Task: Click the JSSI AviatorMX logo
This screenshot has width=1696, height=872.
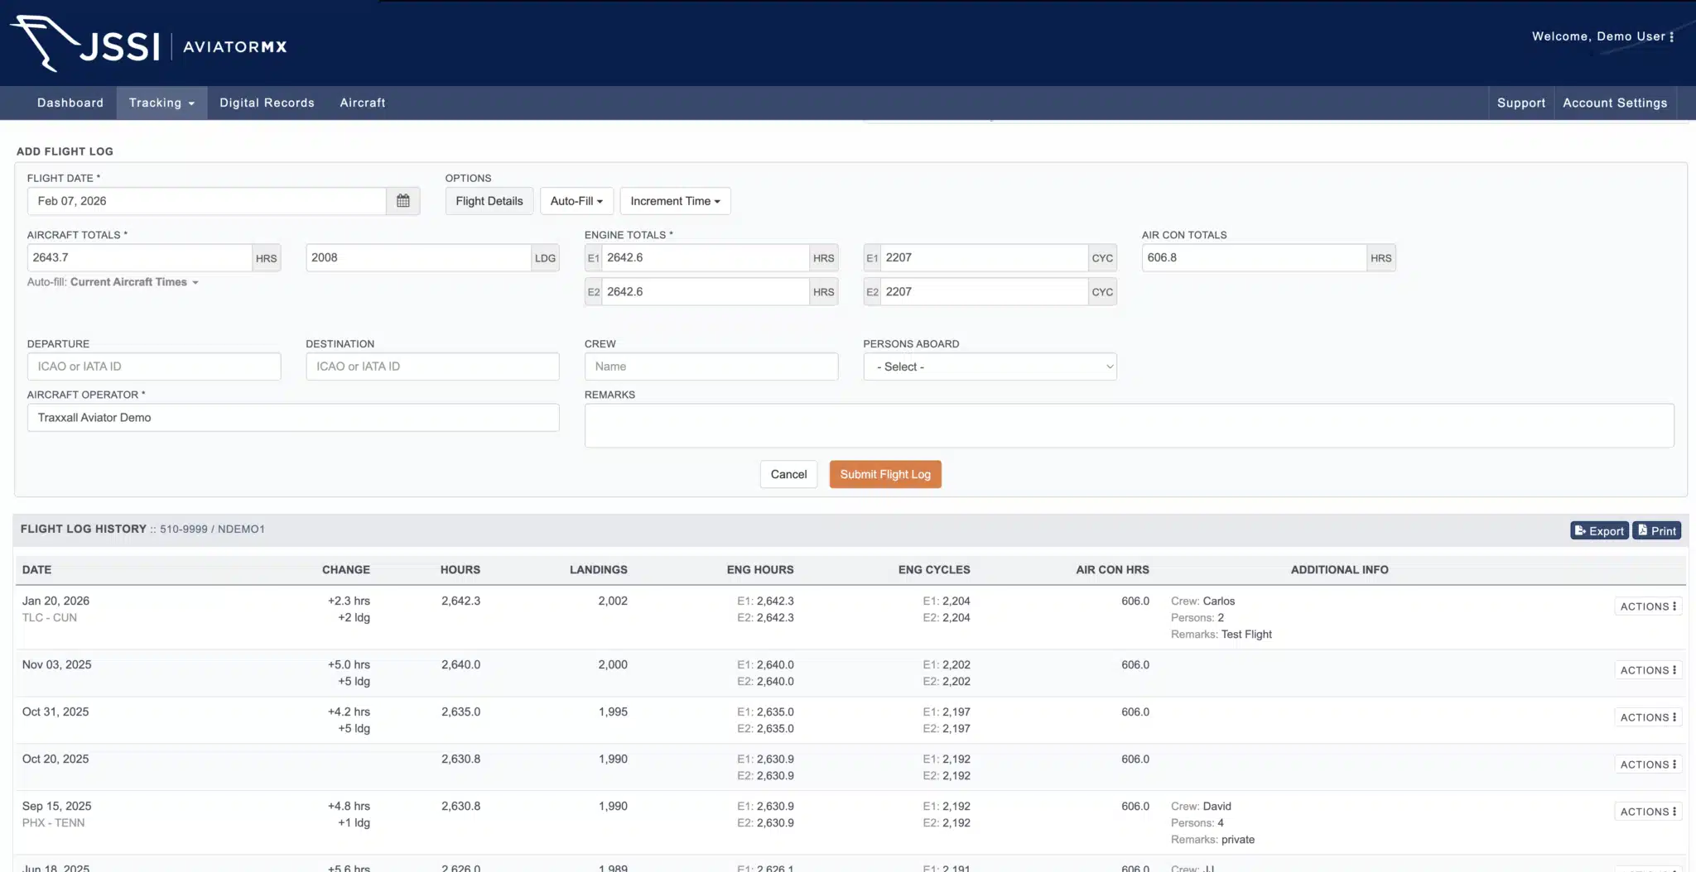Action: 149,44
